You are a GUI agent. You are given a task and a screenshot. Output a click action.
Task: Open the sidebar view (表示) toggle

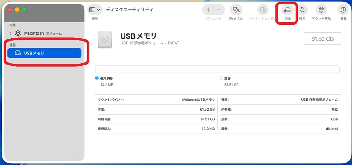[92, 10]
